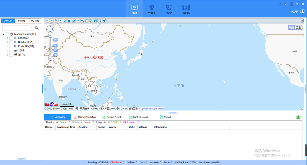This screenshot has height=165, width=307.
Task: Click the zoom slider plus button
Action: point(50,35)
